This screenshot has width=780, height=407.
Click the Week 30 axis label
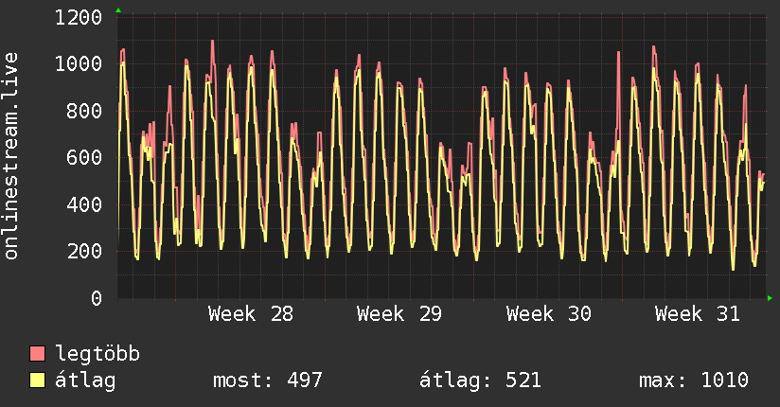[549, 314]
